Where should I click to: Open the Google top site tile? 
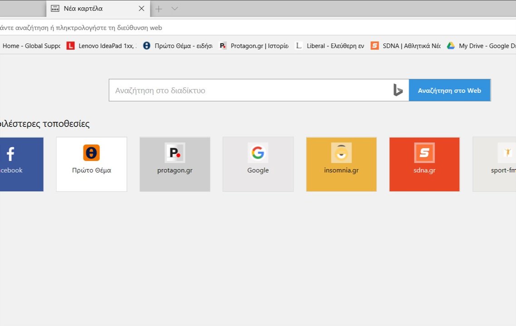pos(258,164)
